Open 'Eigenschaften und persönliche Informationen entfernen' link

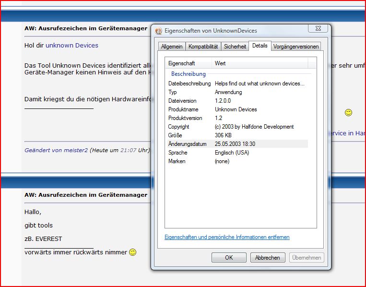coord(227,237)
